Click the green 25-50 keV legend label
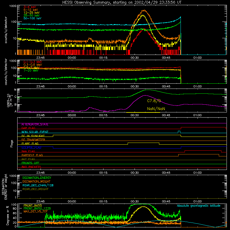The image size is (230, 230). click(31, 16)
